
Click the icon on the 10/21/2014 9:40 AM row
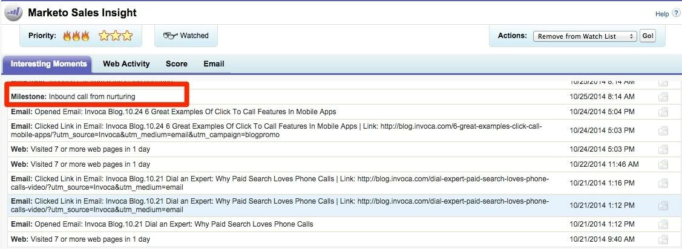coord(663,239)
